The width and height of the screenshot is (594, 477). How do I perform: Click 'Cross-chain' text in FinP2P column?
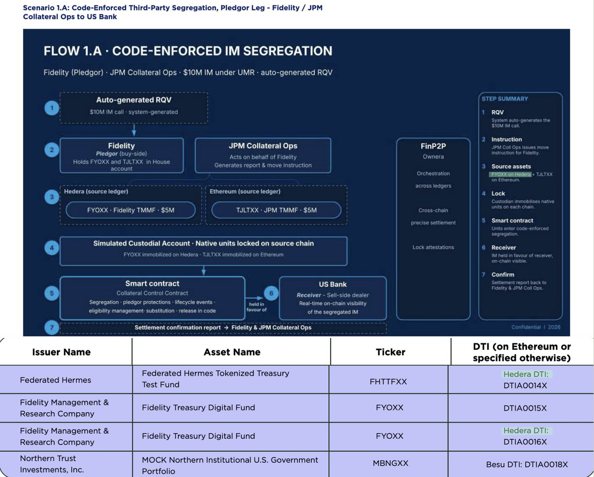433,210
